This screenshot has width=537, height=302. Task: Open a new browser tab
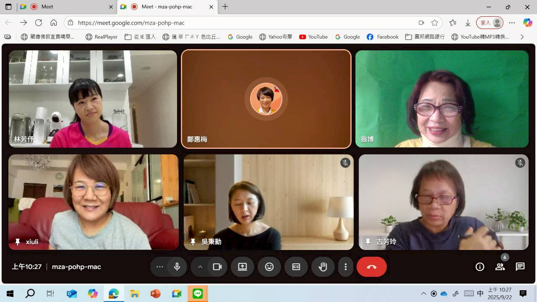coord(225,7)
